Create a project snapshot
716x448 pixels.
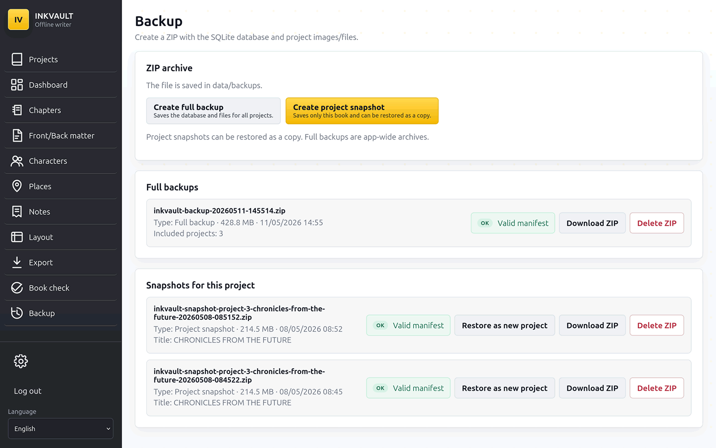[x=362, y=111]
